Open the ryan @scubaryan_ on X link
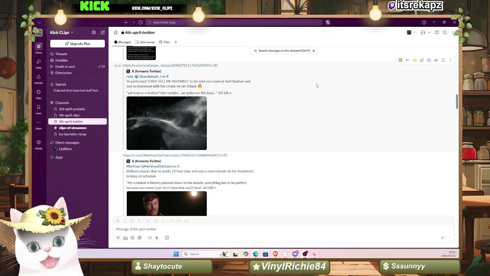The image size is (490, 276). (147, 76)
